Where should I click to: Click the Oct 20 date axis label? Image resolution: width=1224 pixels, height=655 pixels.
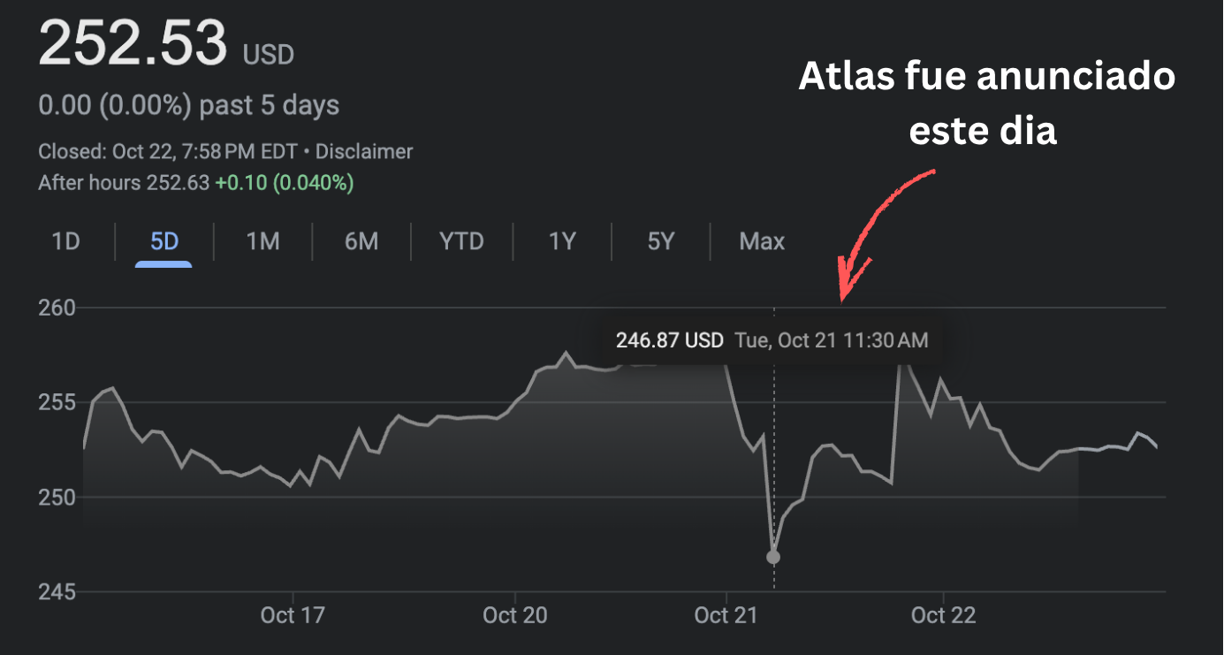pyautogui.click(x=515, y=615)
